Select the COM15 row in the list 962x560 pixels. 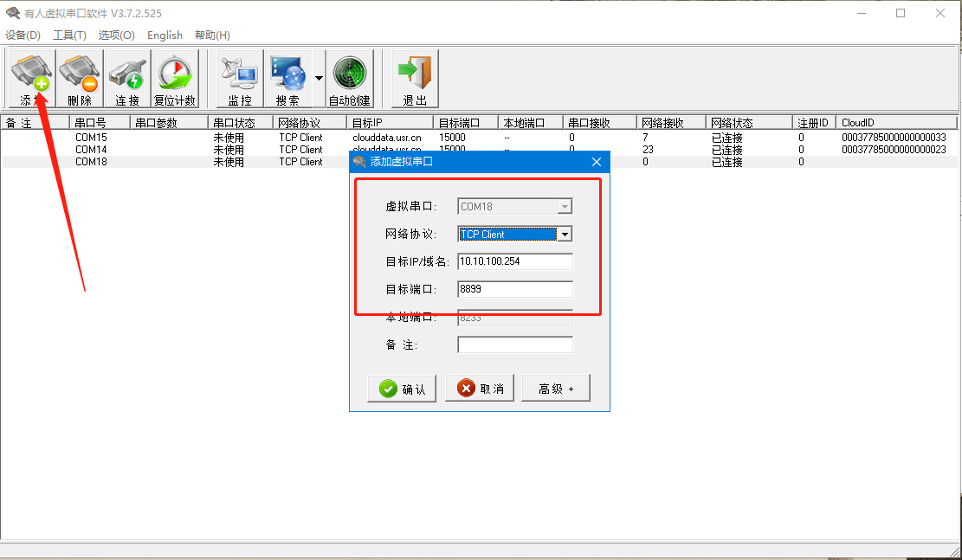click(x=91, y=138)
